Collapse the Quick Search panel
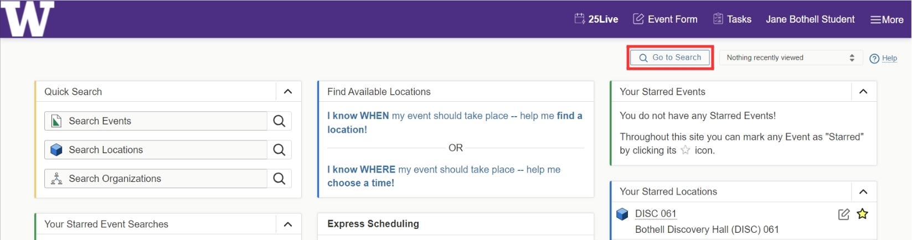 pos(288,92)
